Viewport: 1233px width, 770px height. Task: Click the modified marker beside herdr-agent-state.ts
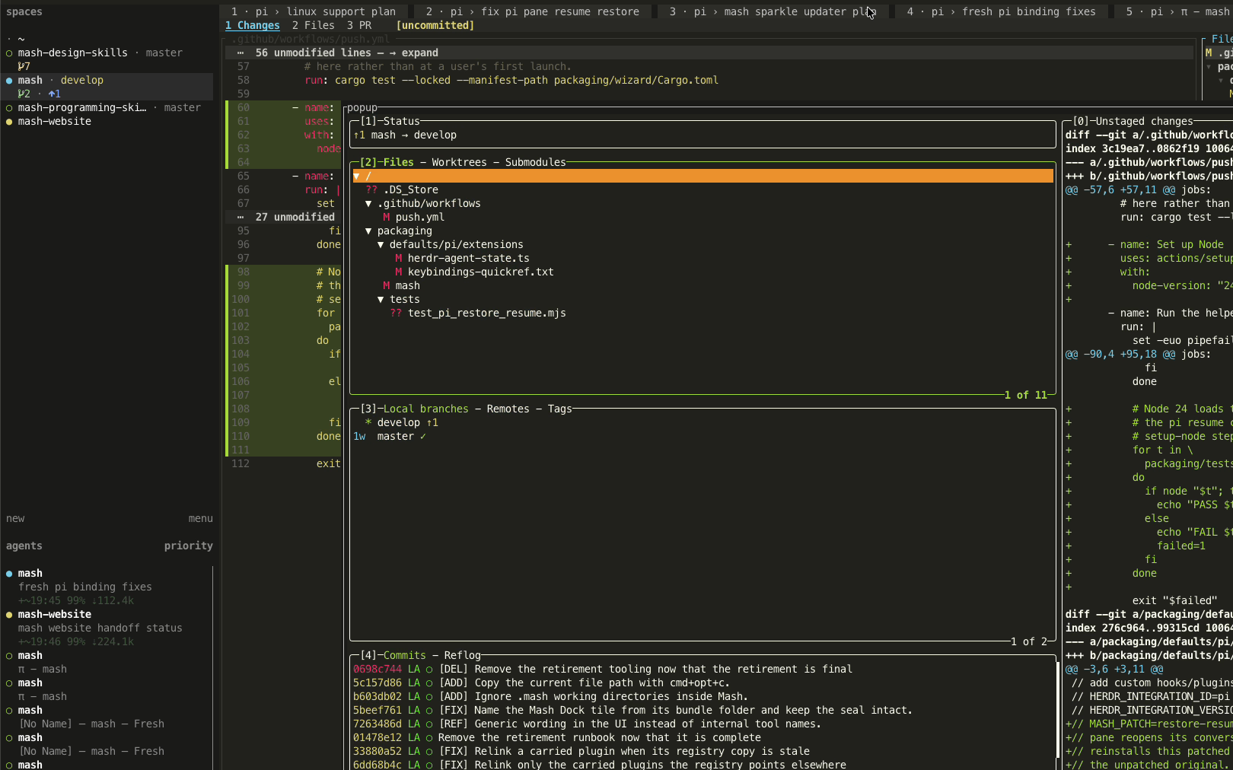[x=399, y=259]
